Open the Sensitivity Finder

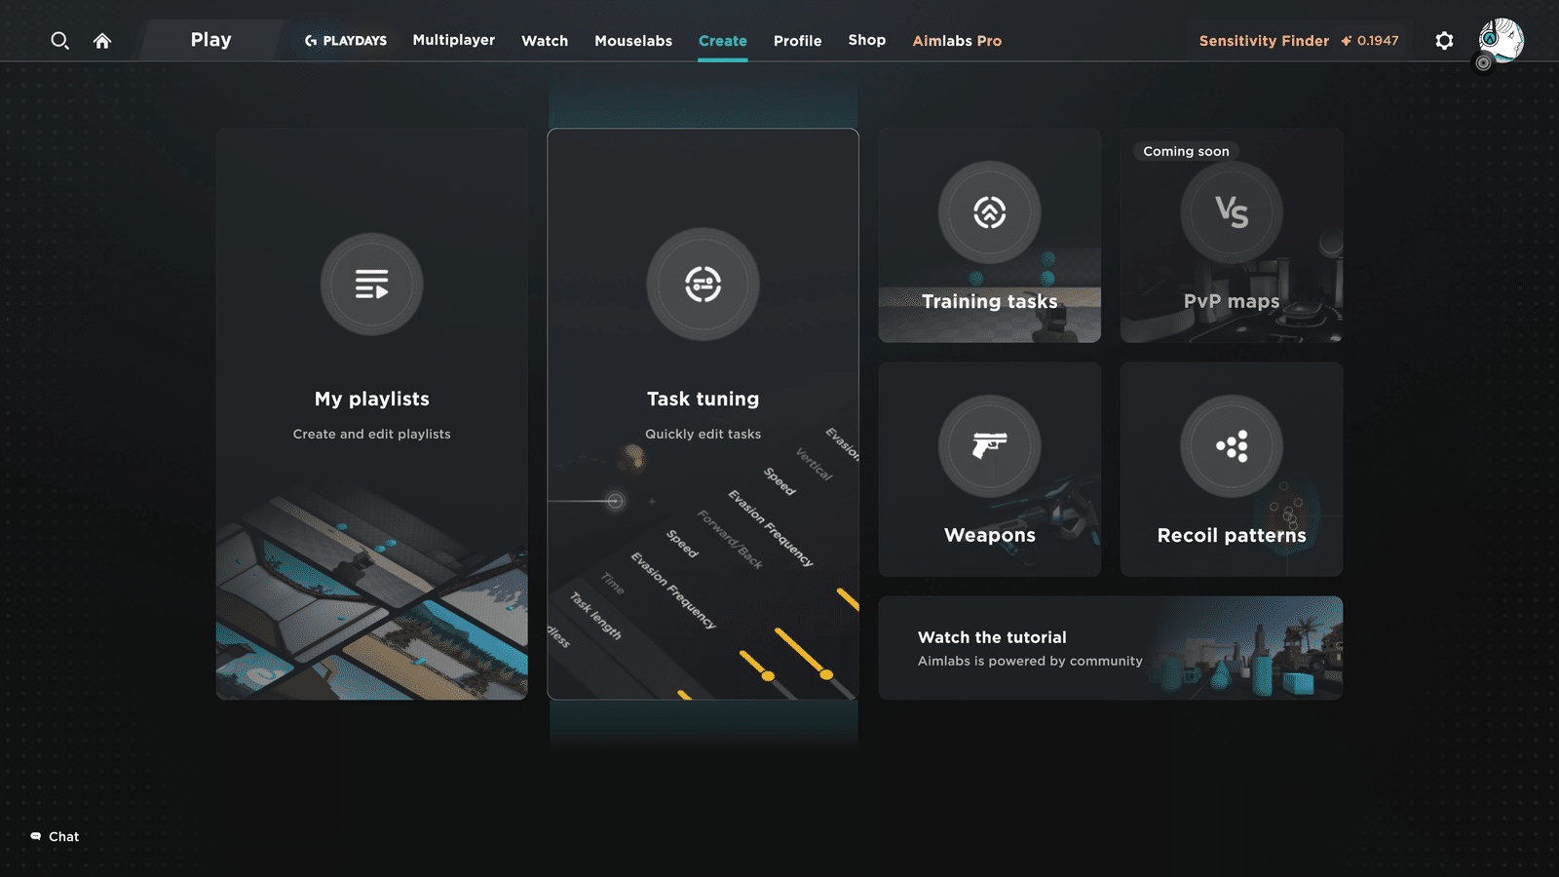tap(1264, 41)
